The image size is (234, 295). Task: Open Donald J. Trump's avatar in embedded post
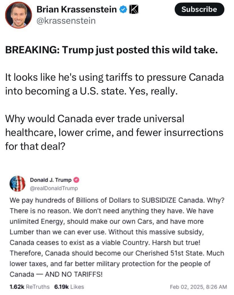(18, 183)
